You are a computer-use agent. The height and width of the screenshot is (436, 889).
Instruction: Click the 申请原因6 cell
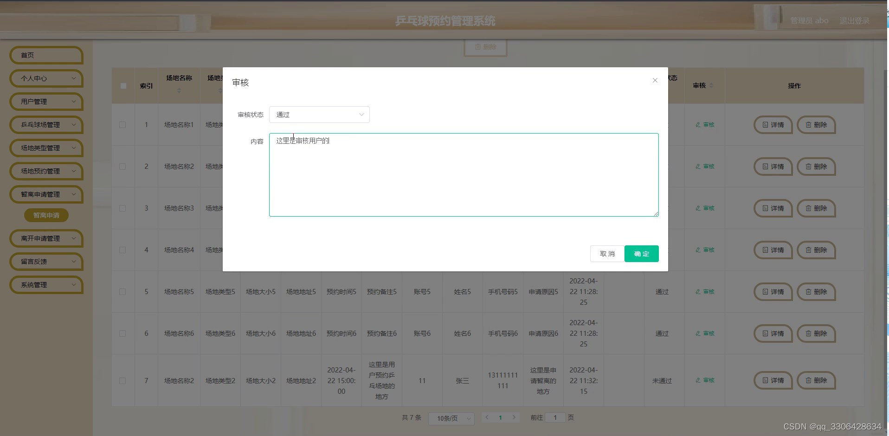[x=543, y=333]
